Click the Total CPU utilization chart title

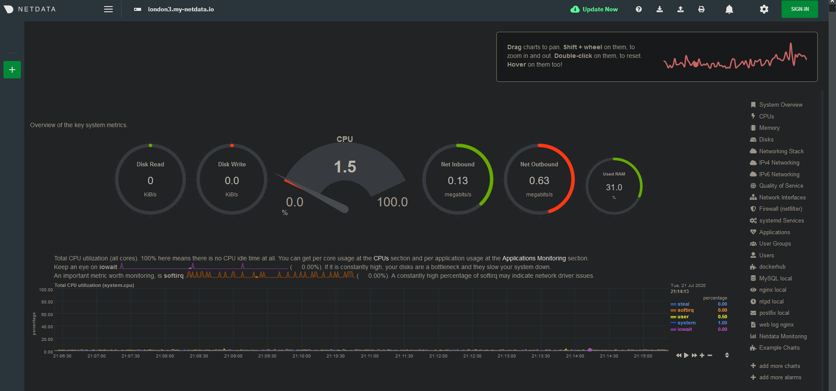(x=94, y=286)
